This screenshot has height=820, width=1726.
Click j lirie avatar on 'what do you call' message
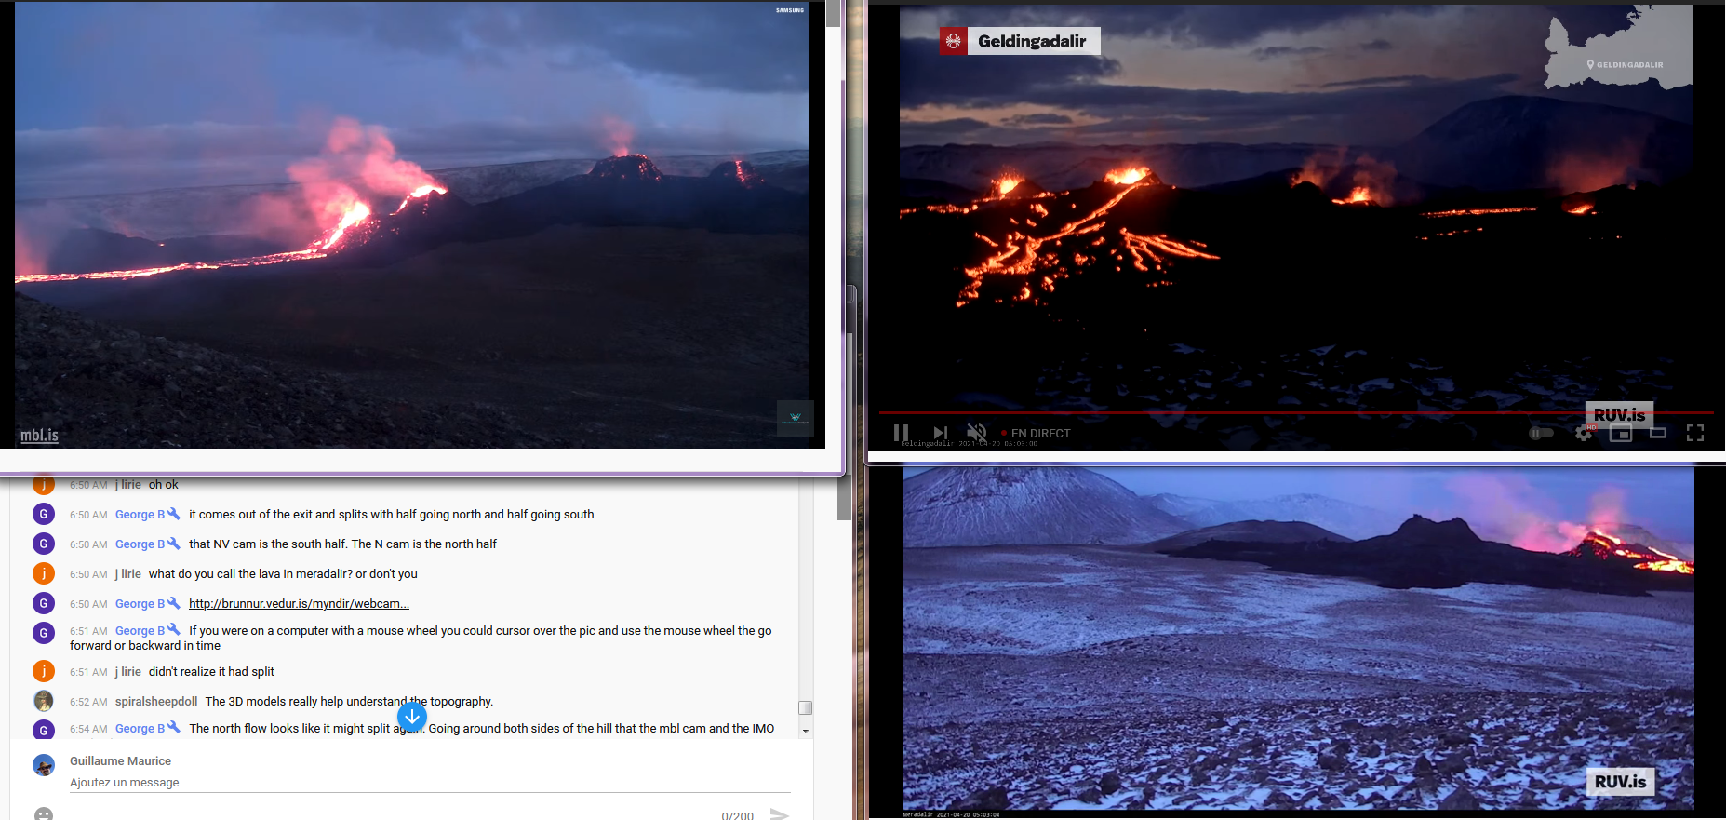(x=44, y=573)
